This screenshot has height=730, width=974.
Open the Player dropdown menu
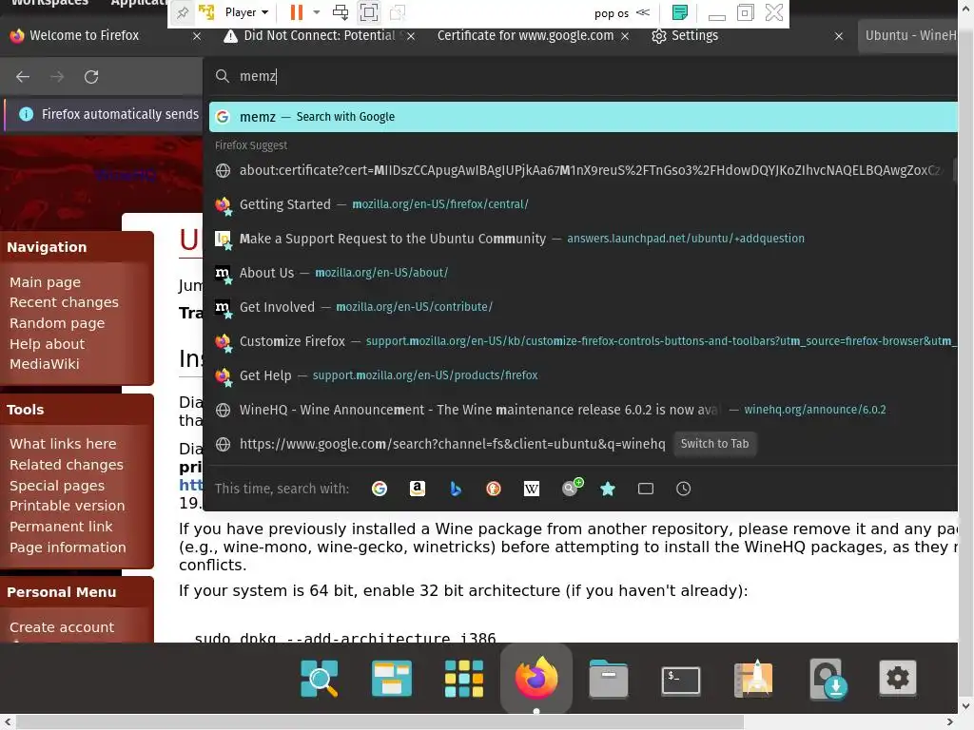pyautogui.click(x=246, y=11)
